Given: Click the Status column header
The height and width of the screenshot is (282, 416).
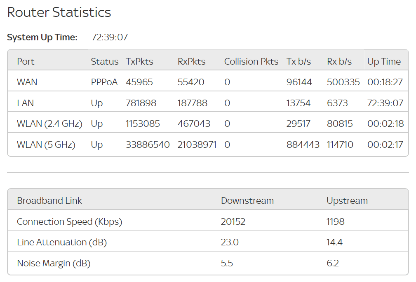Looking at the screenshot, I should click(x=105, y=61).
